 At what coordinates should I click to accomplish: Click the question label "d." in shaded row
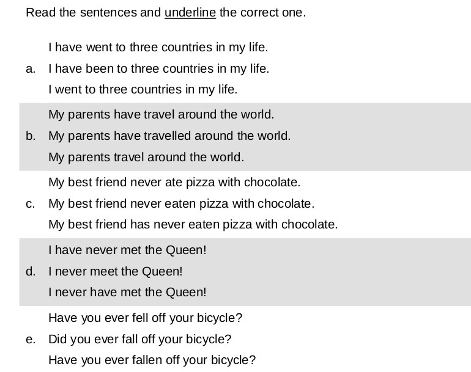[x=31, y=271]
